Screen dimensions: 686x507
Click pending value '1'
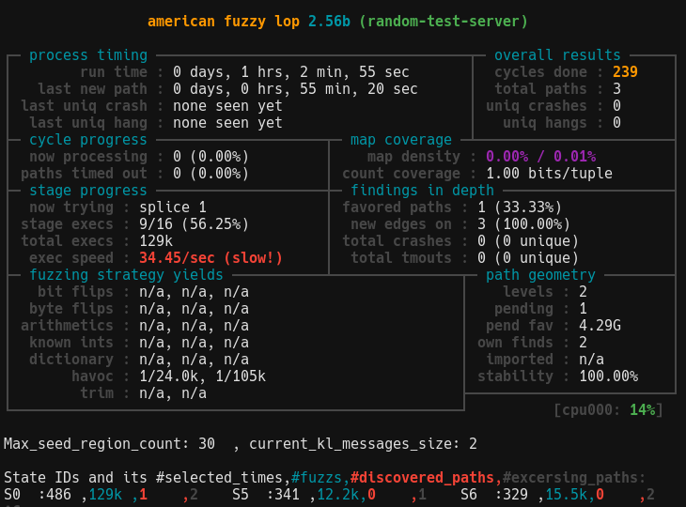click(x=583, y=309)
